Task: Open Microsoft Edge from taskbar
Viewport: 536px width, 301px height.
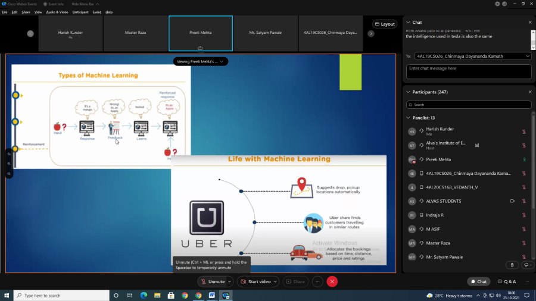Action: click(x=144, y=295)
